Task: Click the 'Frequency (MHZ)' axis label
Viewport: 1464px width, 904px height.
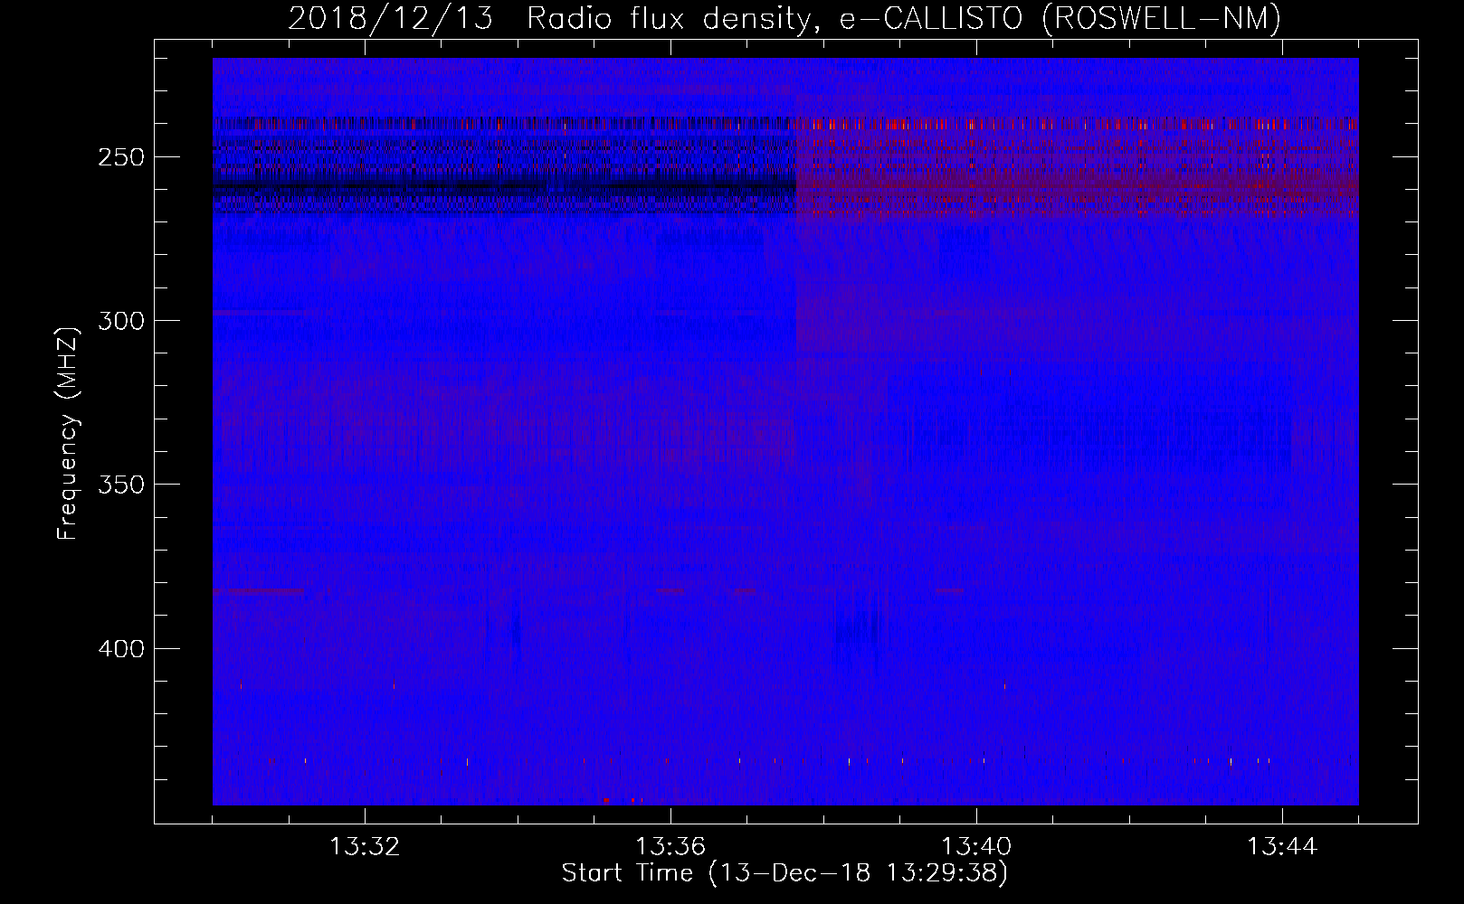Action: 68,433
